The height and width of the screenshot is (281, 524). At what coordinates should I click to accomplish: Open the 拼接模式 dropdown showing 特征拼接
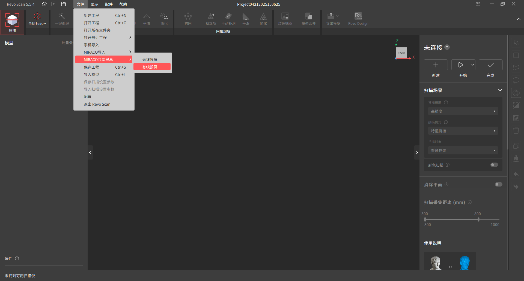[x=463, y=131]
